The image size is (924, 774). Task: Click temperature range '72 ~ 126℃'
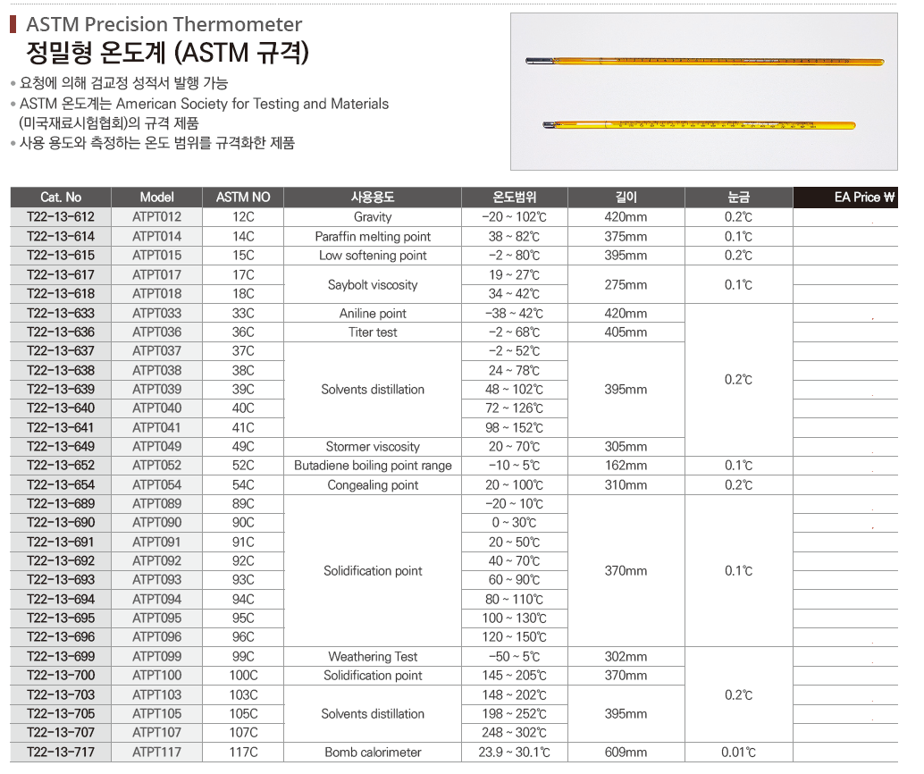coord(515,408)
